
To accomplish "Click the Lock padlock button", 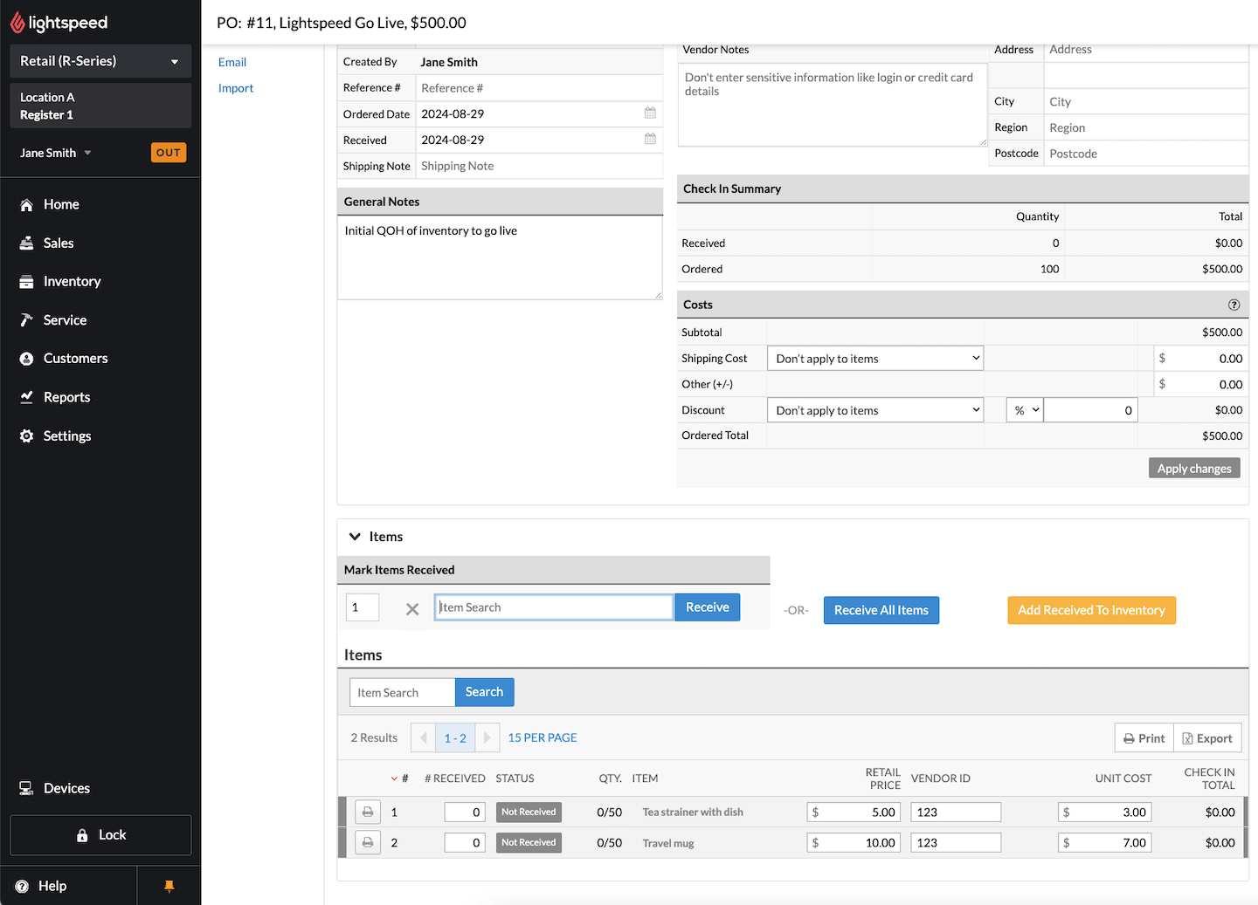I will (x=100, y=835).
